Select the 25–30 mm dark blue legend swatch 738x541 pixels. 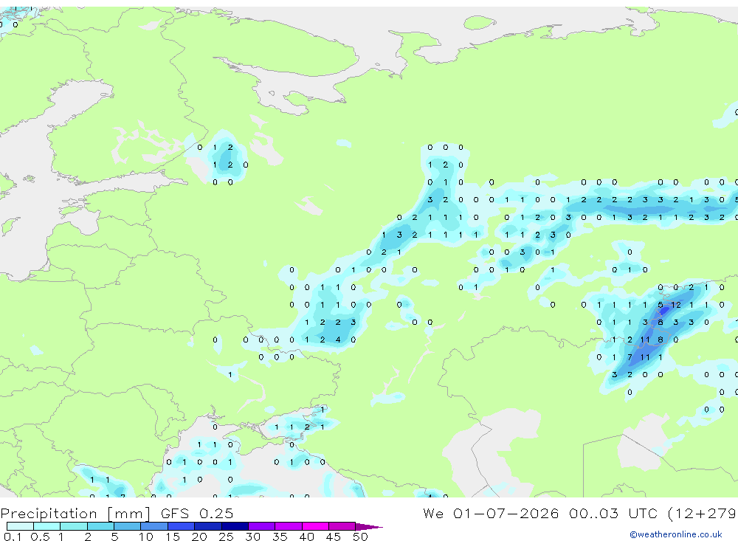(x=235, y=526)
